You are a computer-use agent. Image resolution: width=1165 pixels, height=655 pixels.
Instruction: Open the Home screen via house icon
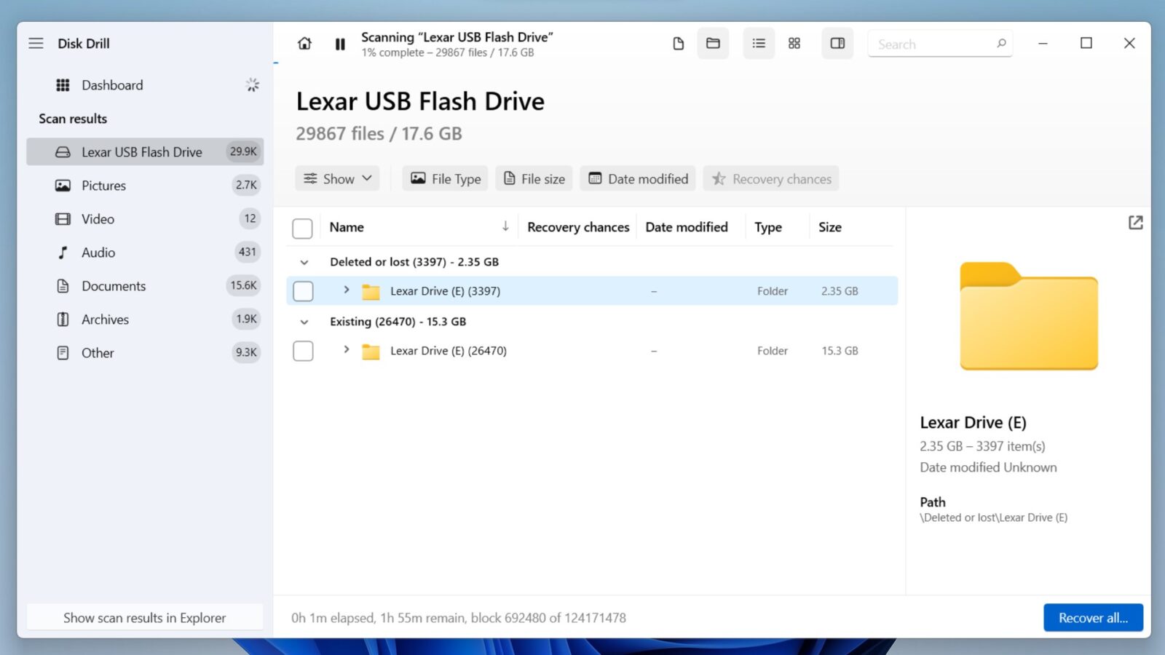tap(304, 44)
